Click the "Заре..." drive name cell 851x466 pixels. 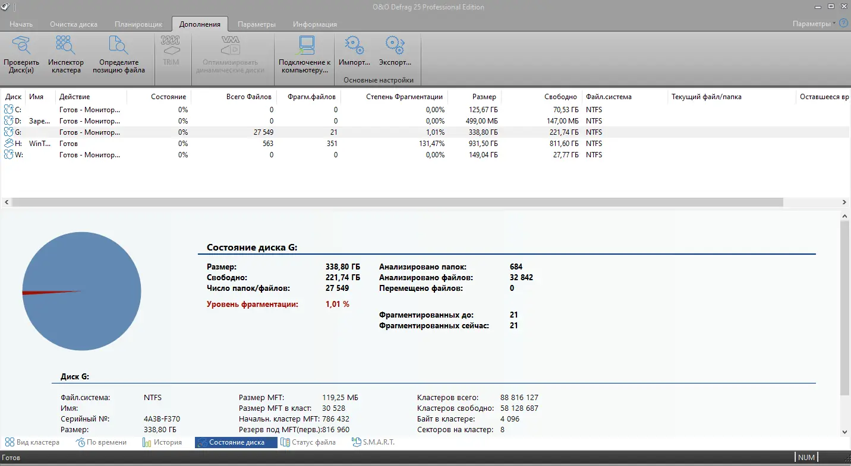[40, 121]
